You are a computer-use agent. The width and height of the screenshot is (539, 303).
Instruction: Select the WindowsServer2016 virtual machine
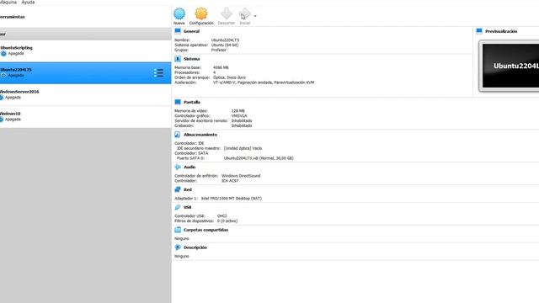[85, 95]
